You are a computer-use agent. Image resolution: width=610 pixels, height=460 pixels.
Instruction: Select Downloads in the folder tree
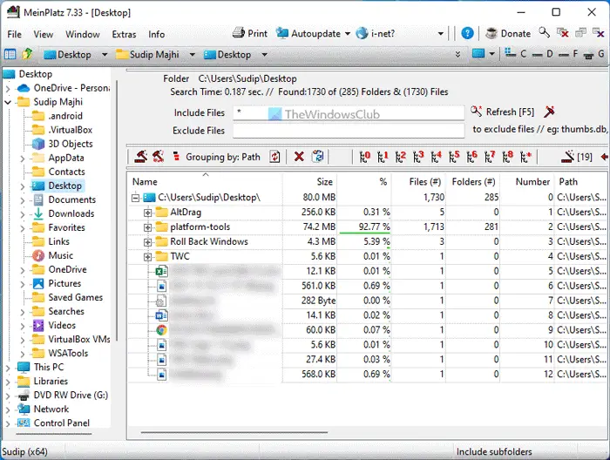click(71, 213)
